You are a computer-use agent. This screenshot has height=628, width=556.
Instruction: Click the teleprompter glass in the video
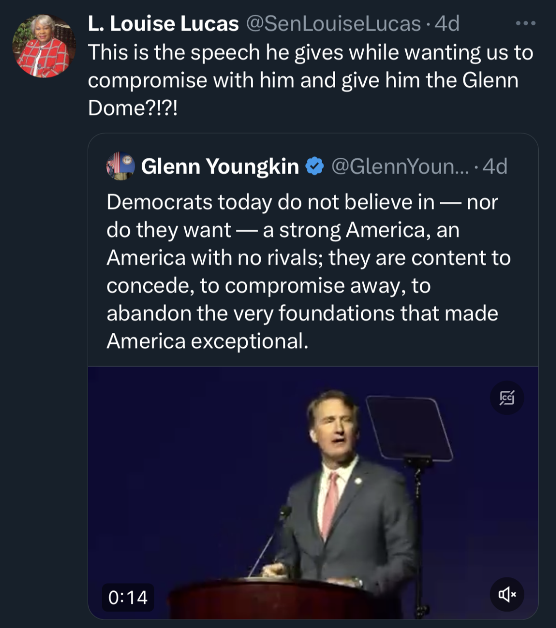click(409, 428)
